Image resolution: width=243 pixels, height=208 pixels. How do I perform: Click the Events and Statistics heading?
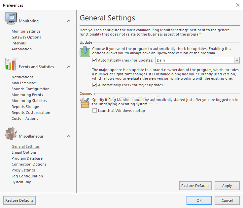[x=36, y=67]
